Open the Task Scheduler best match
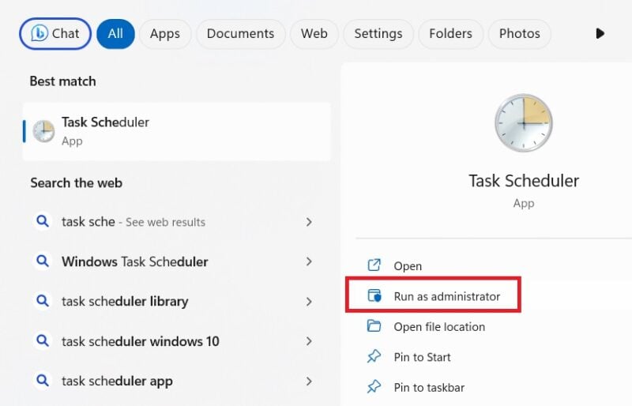Image resolution: width=632 pixels, height=406 pixels. [176, 131]
